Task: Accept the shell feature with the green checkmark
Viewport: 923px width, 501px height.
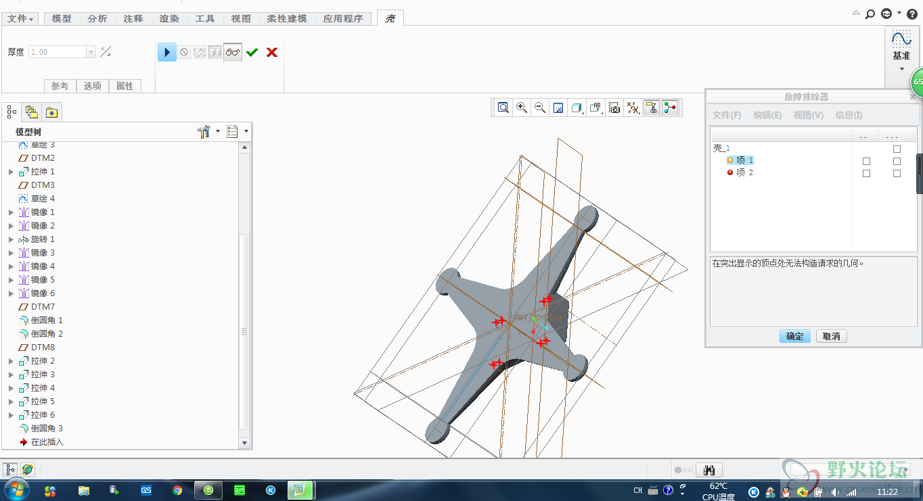Action: (252, 52)
